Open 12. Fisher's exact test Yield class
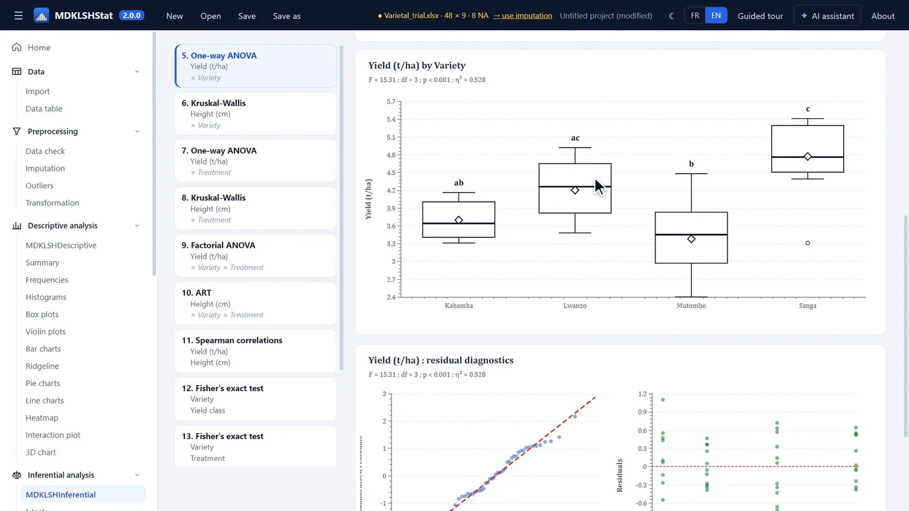The image size is (909, 511). coord(256,399)
